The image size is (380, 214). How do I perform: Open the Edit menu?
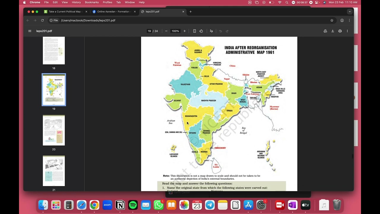pyautogui.click(x=55, y=2)
